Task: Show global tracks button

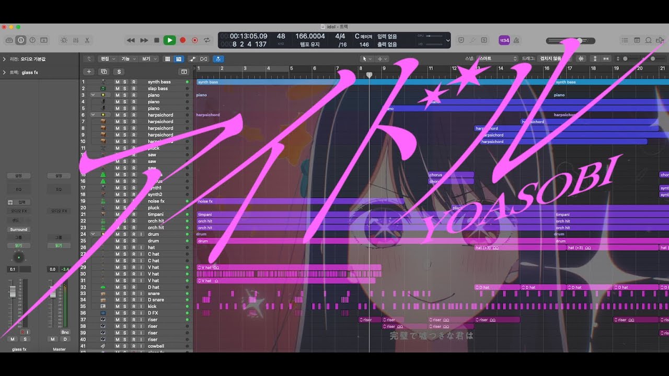Action: pos(184,72)
